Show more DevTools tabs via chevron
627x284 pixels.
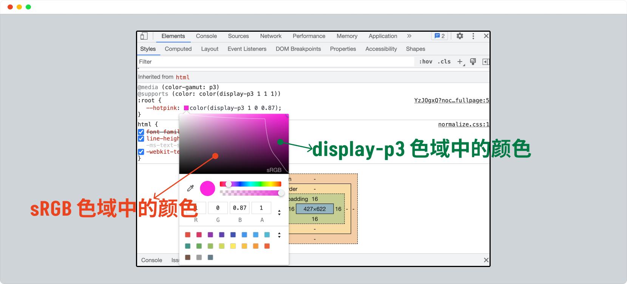pyautogui.click(x=409, y=36)
